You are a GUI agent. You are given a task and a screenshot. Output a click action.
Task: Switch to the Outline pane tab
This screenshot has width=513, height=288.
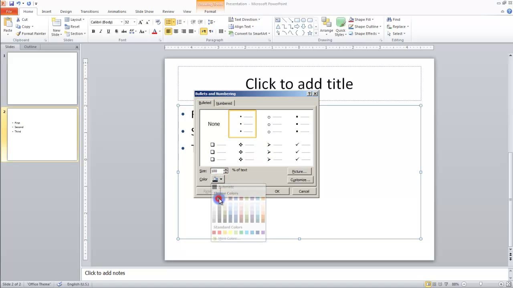(30, 47)
